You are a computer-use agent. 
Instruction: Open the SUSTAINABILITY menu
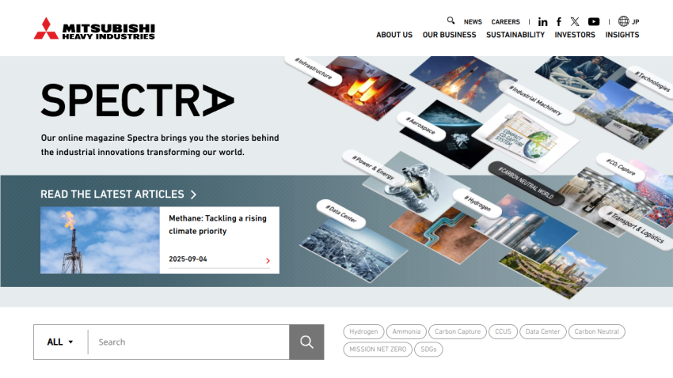(x=515, y=35)
